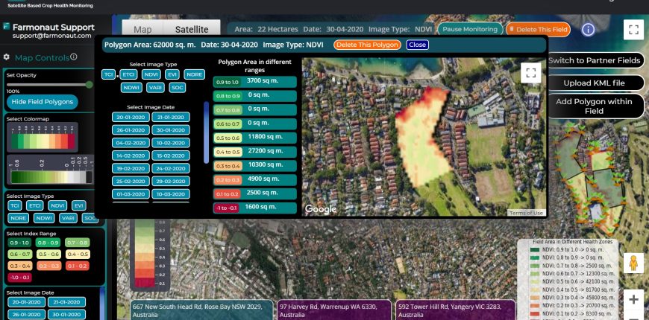Click the info icon beside Map Controls
Screen dimensions: 649x320
pyautogui.click(x=74, y=57)
